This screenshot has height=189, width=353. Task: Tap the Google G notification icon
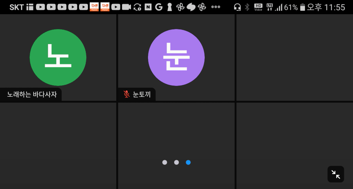159,7
